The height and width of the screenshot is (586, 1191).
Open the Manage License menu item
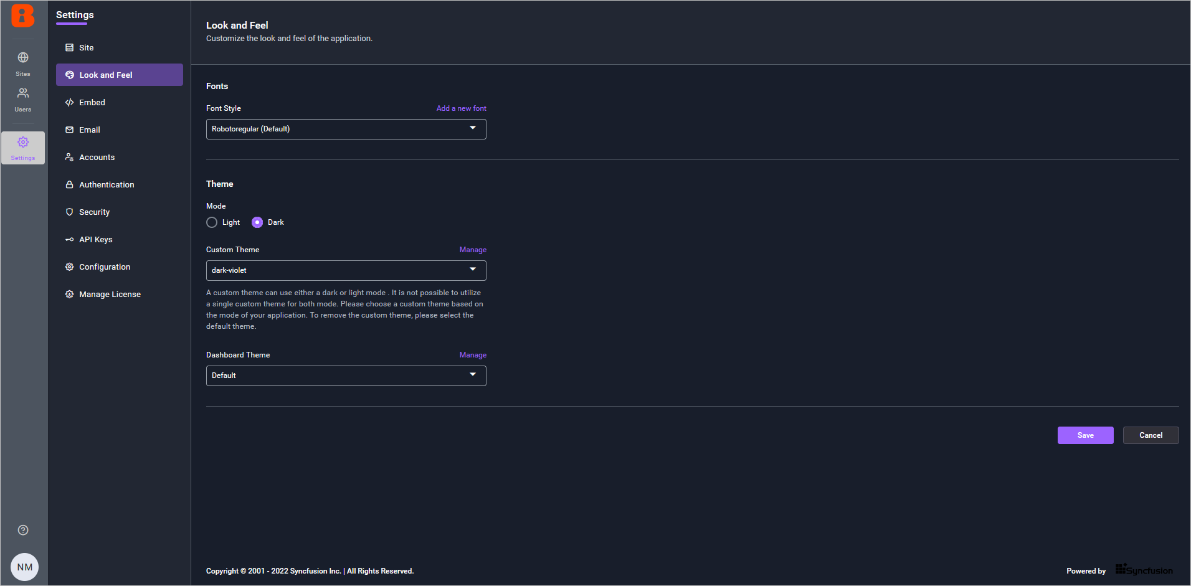pyautogui.click(x=110, y=295)
